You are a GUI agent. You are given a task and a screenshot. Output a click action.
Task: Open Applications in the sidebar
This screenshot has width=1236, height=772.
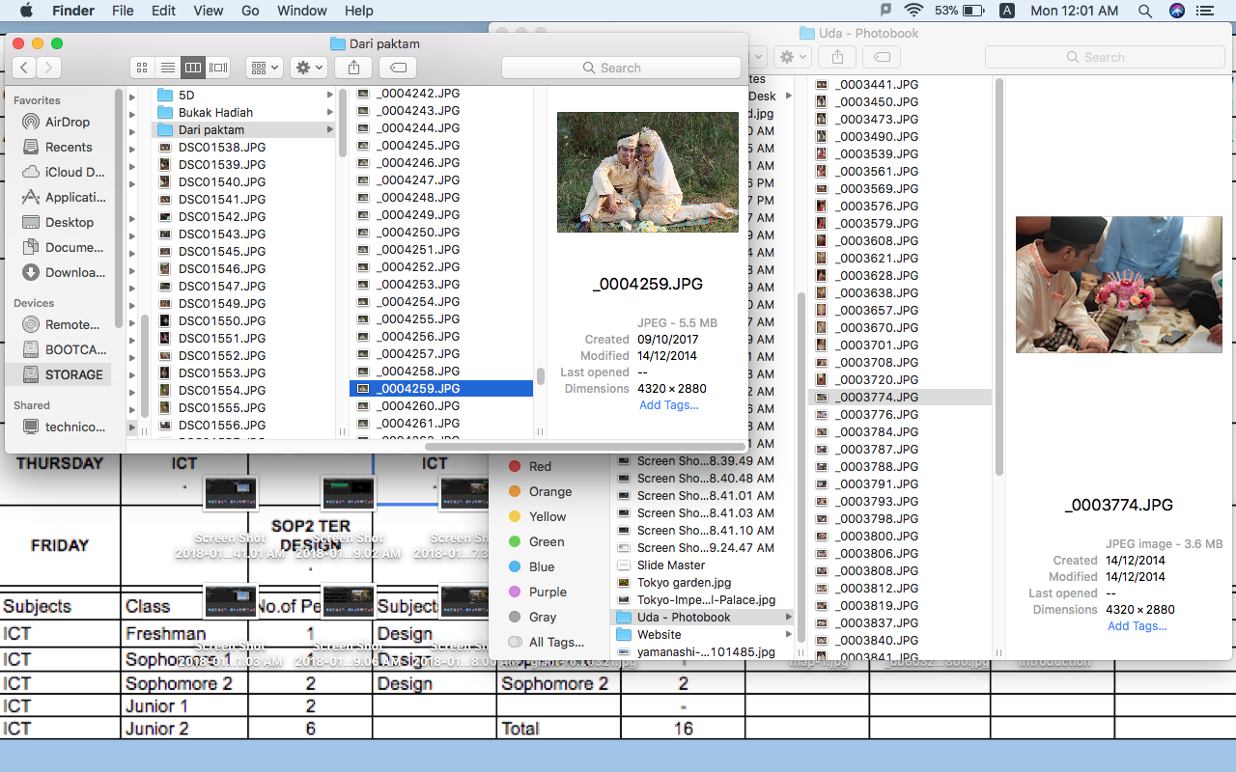[x=64, y=198]
